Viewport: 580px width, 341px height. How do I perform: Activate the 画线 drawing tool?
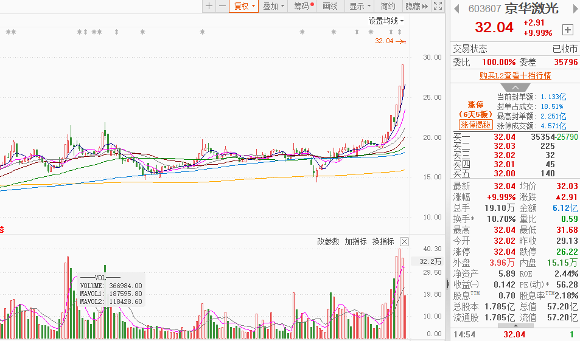330,6
